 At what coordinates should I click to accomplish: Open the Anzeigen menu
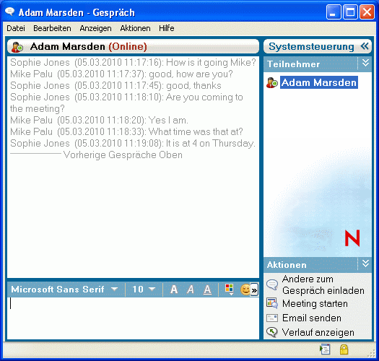click(x=96, y=28)
